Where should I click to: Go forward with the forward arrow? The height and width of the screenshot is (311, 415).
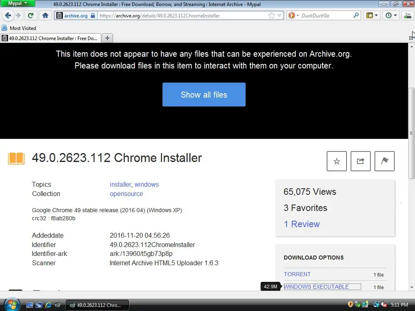[x=18, y=16]
